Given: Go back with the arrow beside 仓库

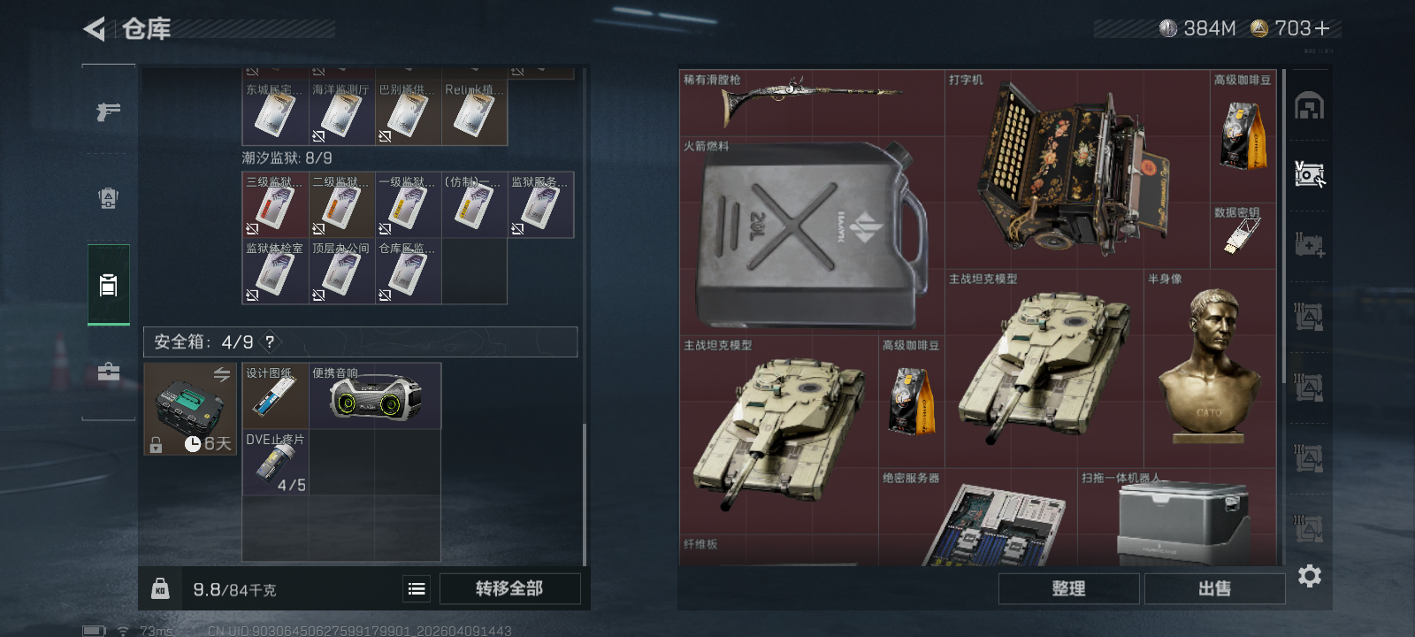Looking at the screenshot, I should pos(95,29).
